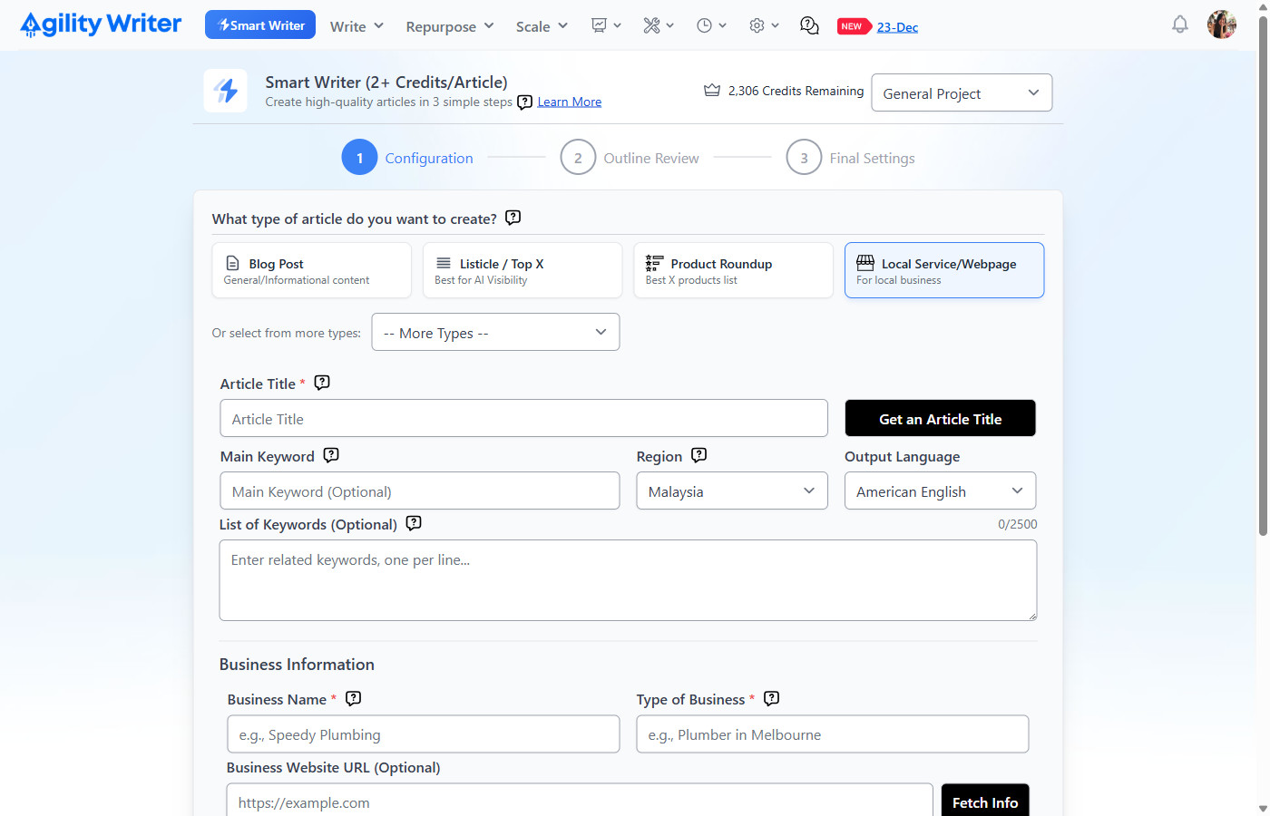Screen dimensions: 1270x816
Task: Select the Listicle / Top X type
Action: [x=523, y=270]
